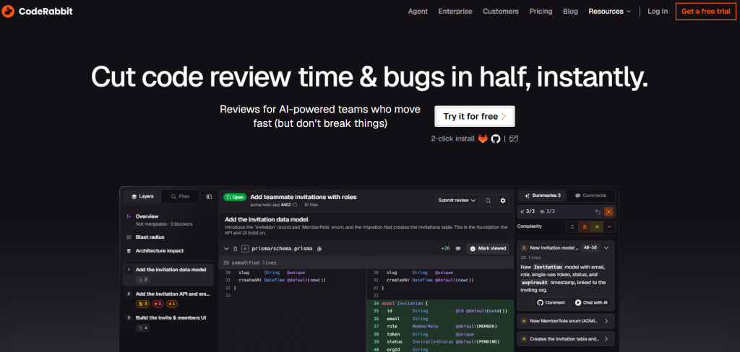Click the green Open status badge

pyautogui.click(x=235, y=197)
